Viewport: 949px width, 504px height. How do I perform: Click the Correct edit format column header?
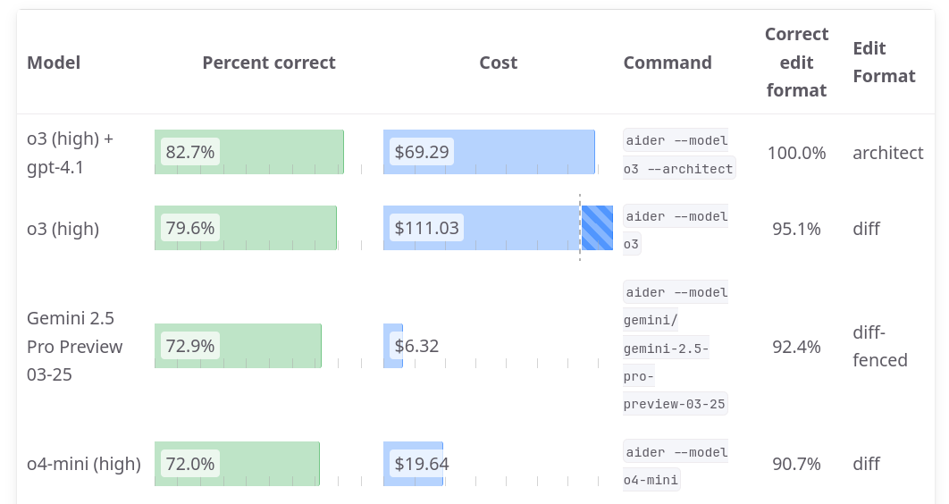tap(796, 62)
